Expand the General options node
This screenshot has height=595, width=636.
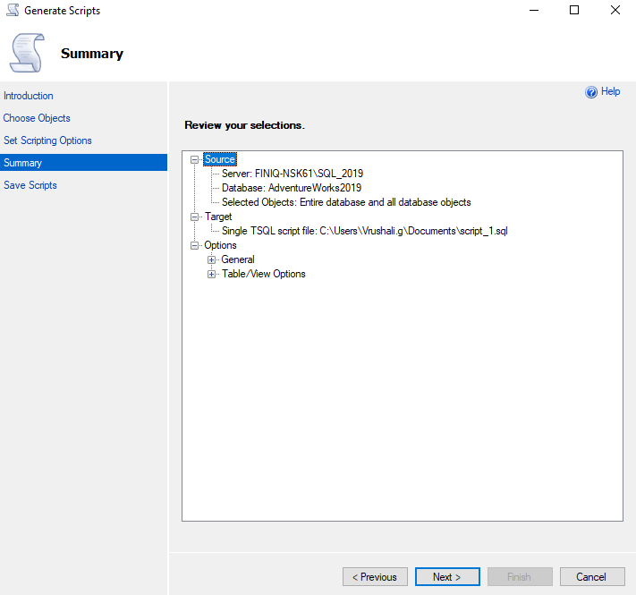point(212,259)
